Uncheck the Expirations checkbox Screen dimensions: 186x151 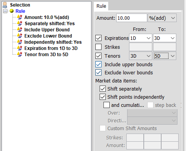(x=98, y=38)
